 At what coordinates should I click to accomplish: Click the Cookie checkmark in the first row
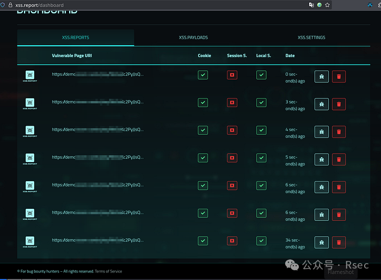(x=203, y=75)
